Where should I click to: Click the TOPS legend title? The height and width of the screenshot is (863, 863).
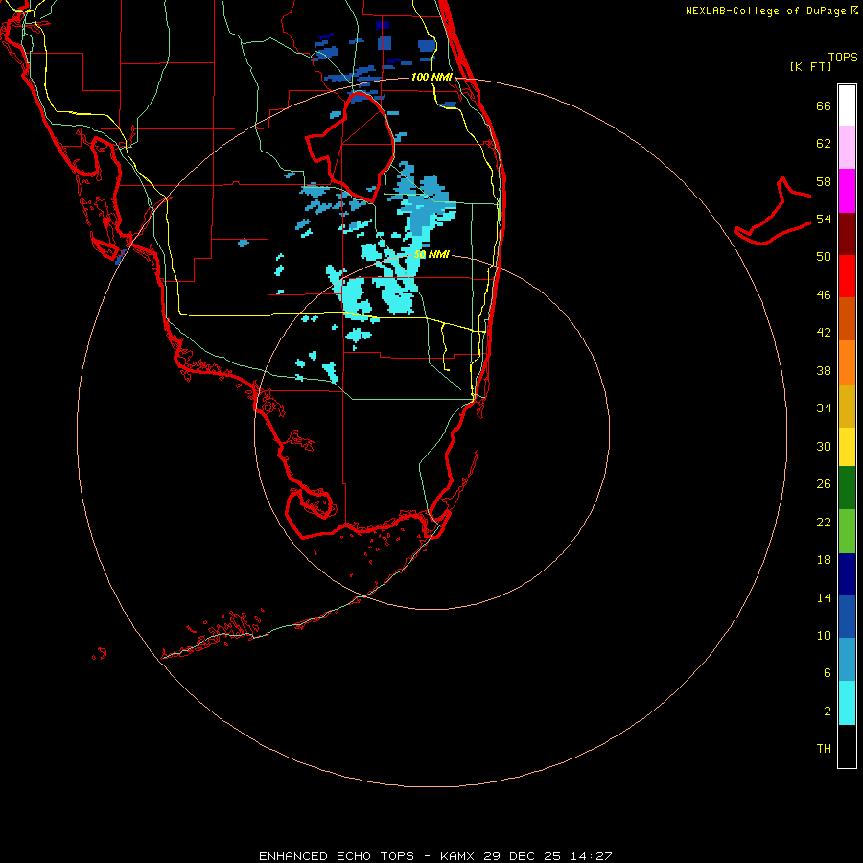click(843, 58)
